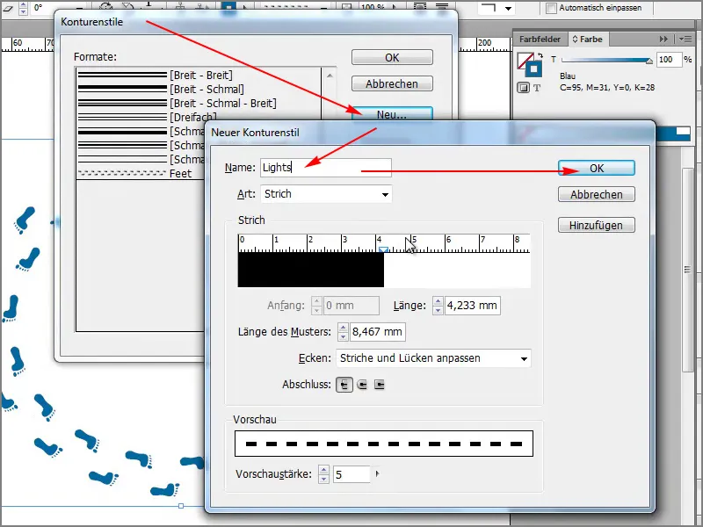Screen dimensions: 703x527
Task: Click the shear angle icon in control bar
Action: point(8,7)
